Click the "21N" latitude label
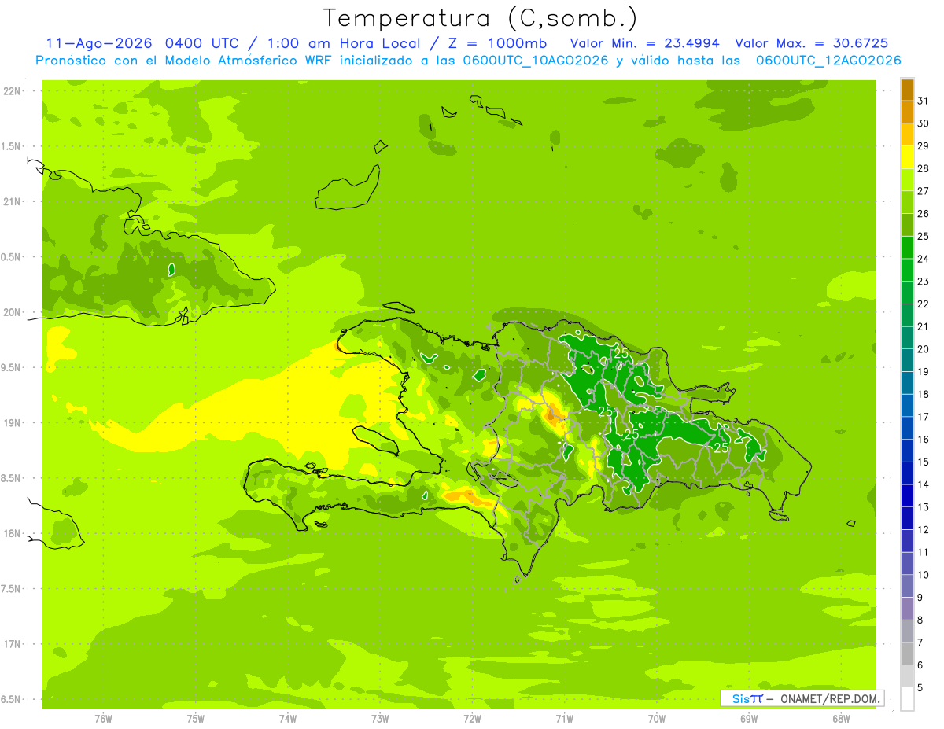The image size is (944, 729). click(13, 202)
